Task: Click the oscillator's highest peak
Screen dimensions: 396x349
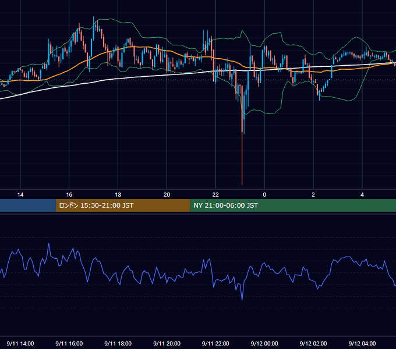Action: [x=49, y=244]
